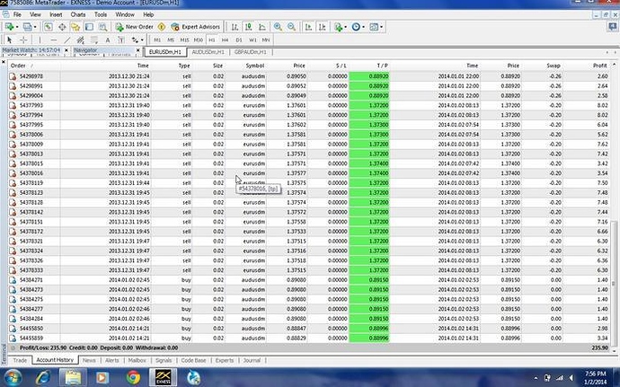
Task: Click the Zoom Out magnifier
Action: [291, 27]
